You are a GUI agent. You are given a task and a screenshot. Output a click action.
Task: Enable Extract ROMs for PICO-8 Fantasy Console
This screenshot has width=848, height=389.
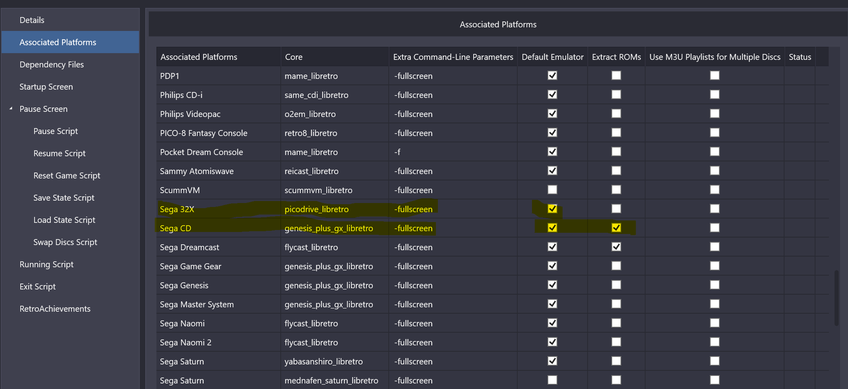tap(616, 132)
